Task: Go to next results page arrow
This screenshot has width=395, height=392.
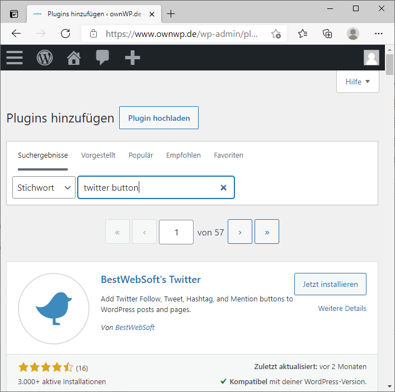Action: tap(240, 232)
